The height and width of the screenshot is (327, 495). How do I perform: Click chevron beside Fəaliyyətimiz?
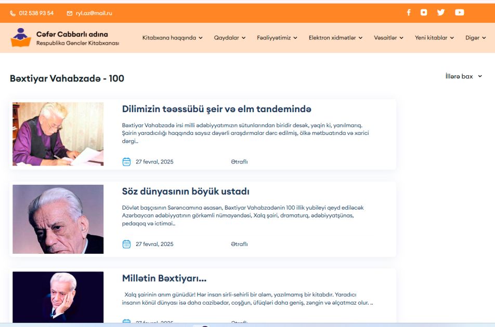click(295, 38)
